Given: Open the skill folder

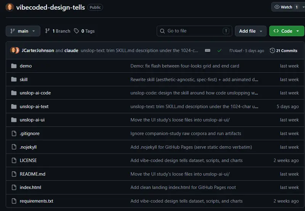Looking at the screenshot, I should [x=24, y=80].
